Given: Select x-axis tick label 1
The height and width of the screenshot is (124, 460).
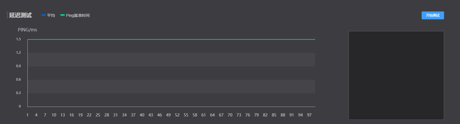Looking at the screenshot, I should (27, 115).
